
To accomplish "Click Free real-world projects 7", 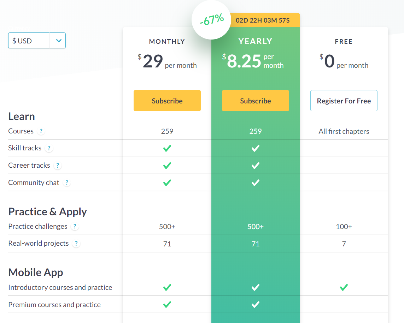I will tap(344, 244).
